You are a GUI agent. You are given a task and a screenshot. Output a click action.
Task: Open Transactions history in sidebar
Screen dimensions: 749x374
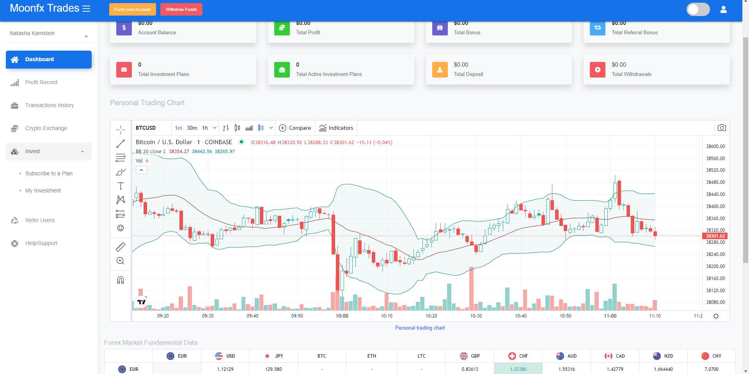[x=49, y=106]
